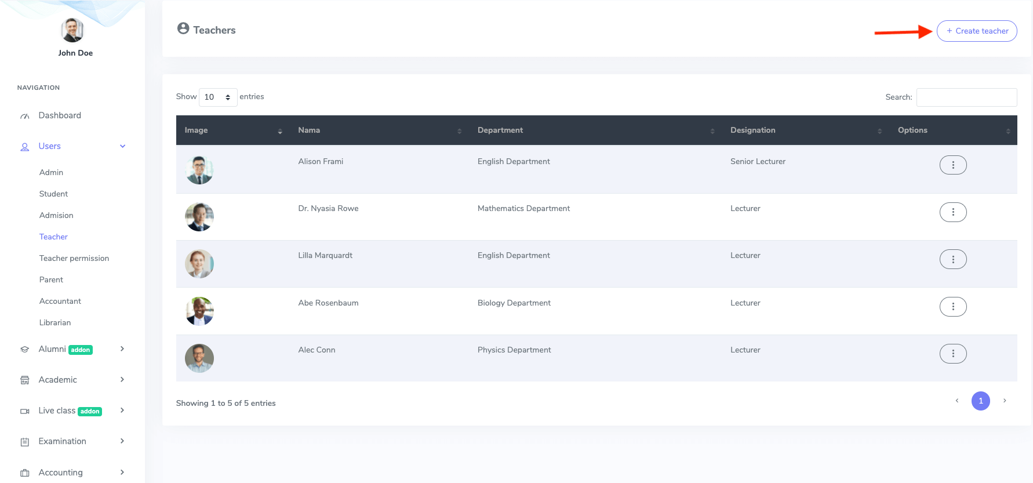Click the Create teacher button
This screenshot has width=1033, height=483.
(977, 31)
